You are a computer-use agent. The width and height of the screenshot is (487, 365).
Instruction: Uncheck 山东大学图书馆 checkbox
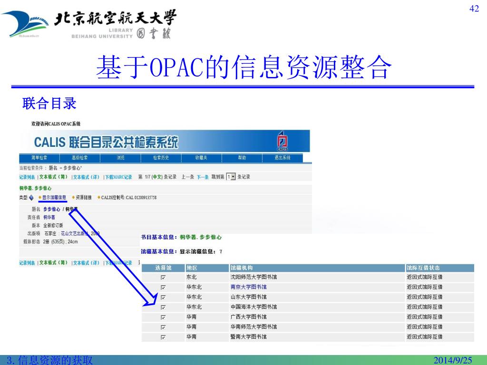163,298
